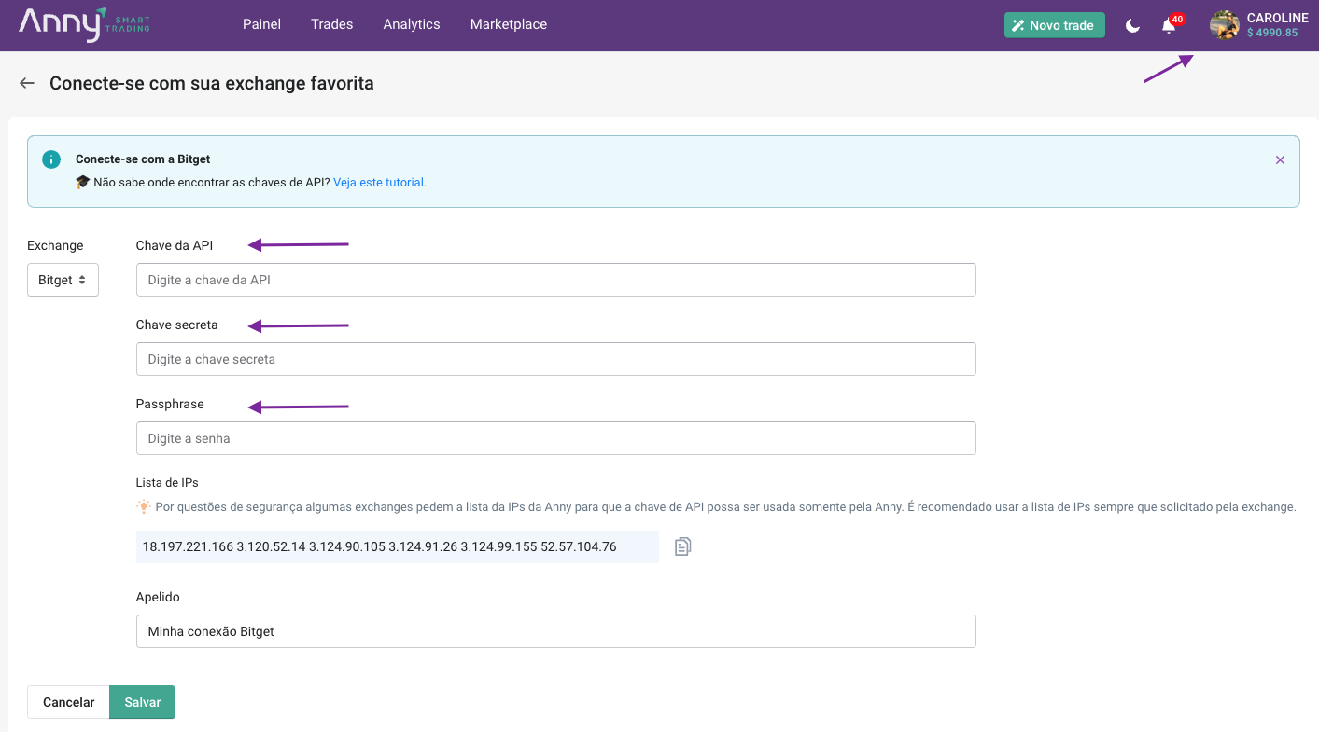Click the CAROLINE username

click(1278, 18)
